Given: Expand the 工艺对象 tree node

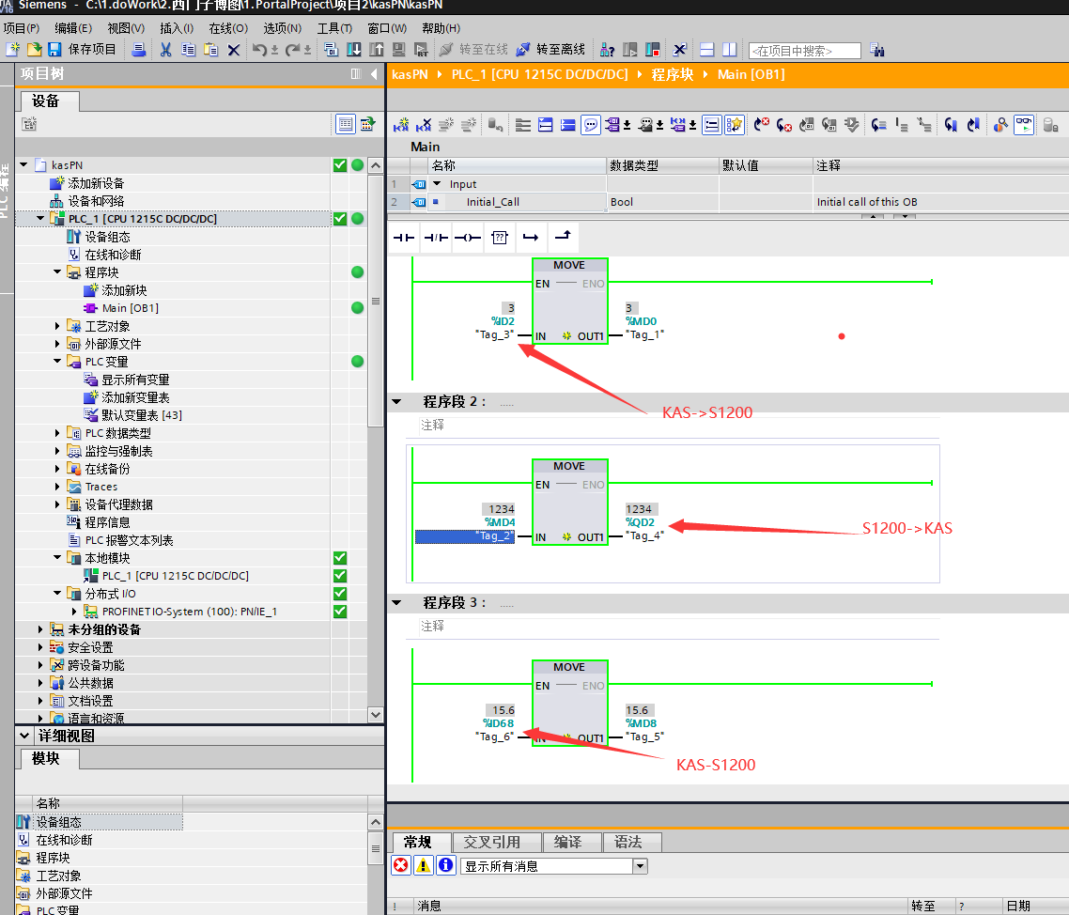Looking at the screenshot, I should (58, 326).
